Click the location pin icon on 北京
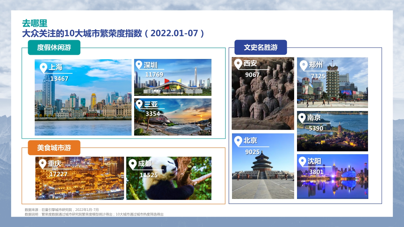The image size is (404, 227). coord(239,141)
